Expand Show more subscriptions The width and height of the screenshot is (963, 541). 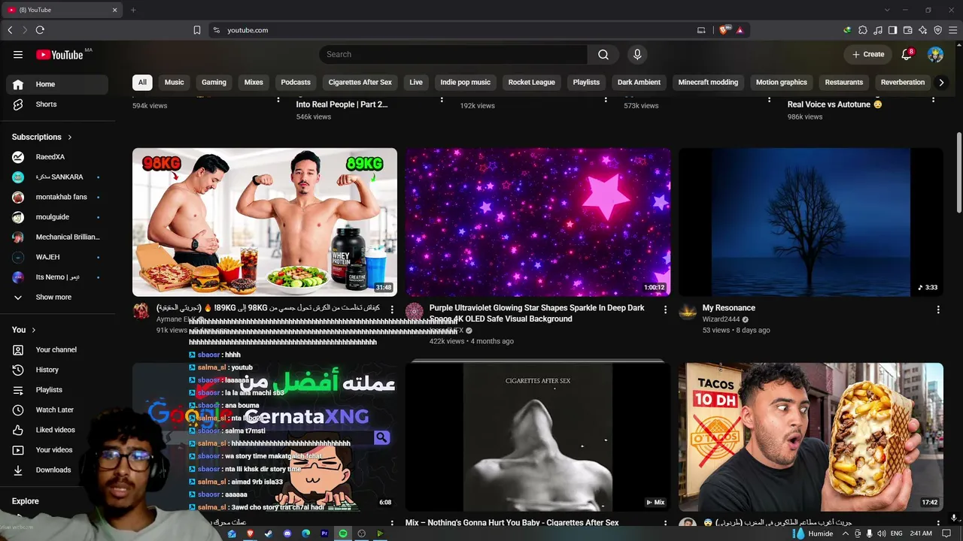pos(54,297)
